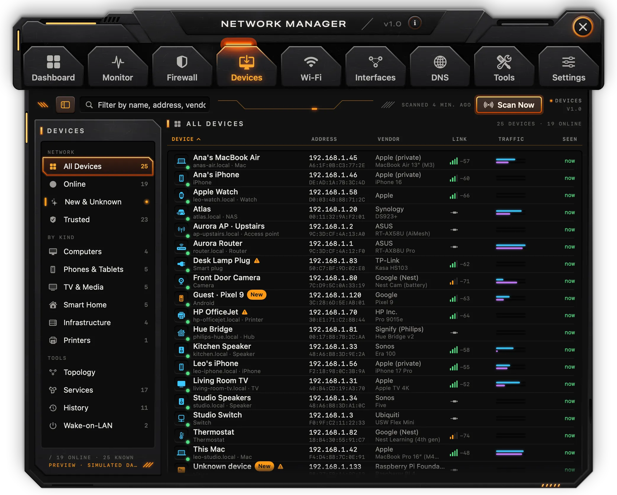Sort by the DEVICE column header
The width and height of the screenshot is (617, 495).
[x=186, y=139]
